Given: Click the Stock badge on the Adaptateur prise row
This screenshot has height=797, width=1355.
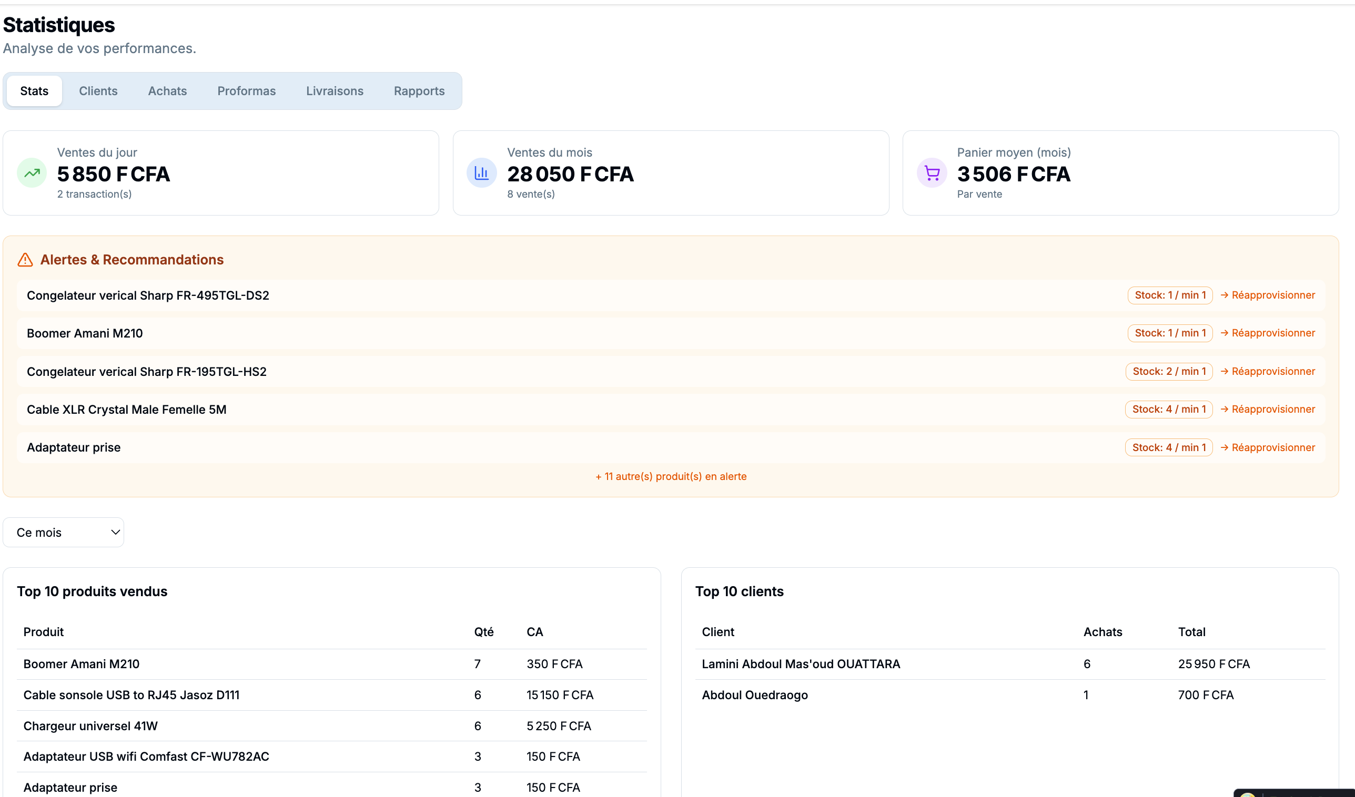Looking at the screenshot, I should (x=1168, y=448).
